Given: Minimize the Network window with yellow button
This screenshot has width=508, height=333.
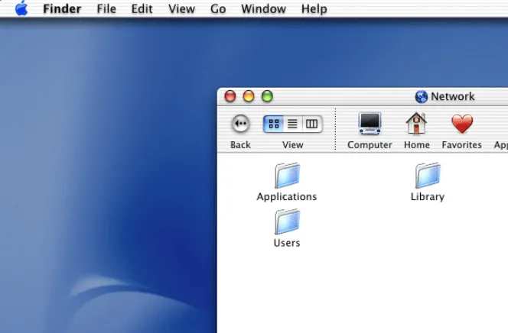Looking at the screenshot, I should [x=249, y=96].
